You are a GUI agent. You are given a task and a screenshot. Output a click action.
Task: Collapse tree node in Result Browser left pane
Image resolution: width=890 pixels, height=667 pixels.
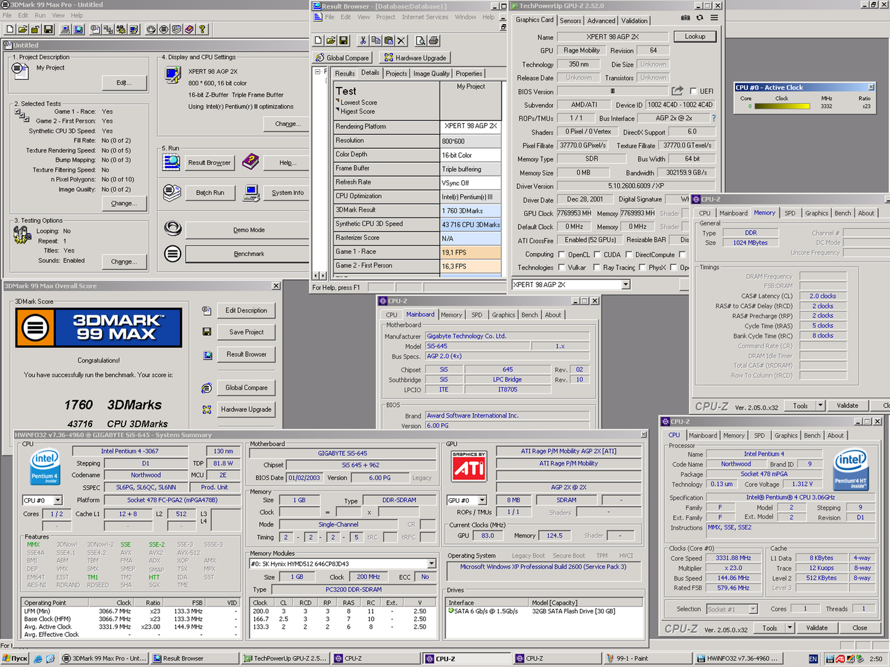(318, 72)
